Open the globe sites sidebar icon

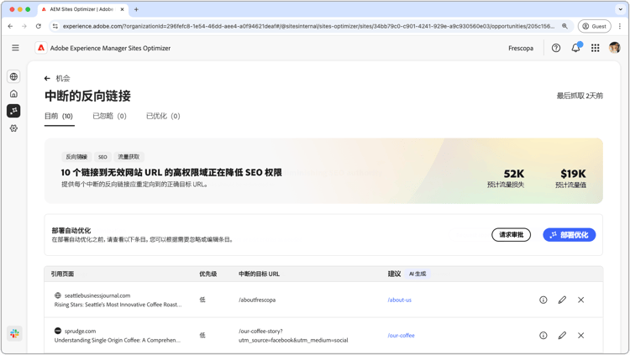point(13,76)
